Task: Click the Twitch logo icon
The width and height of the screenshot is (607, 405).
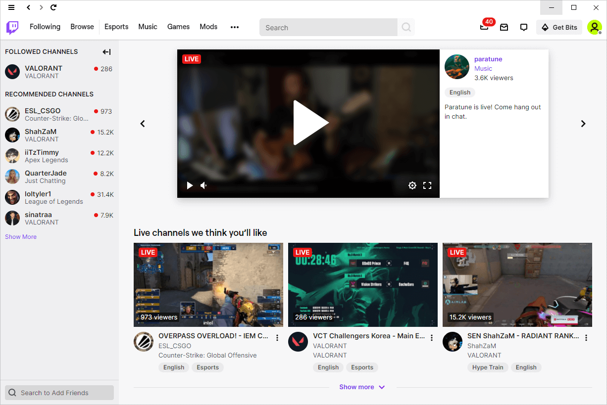Action: (x=12, y=27)
